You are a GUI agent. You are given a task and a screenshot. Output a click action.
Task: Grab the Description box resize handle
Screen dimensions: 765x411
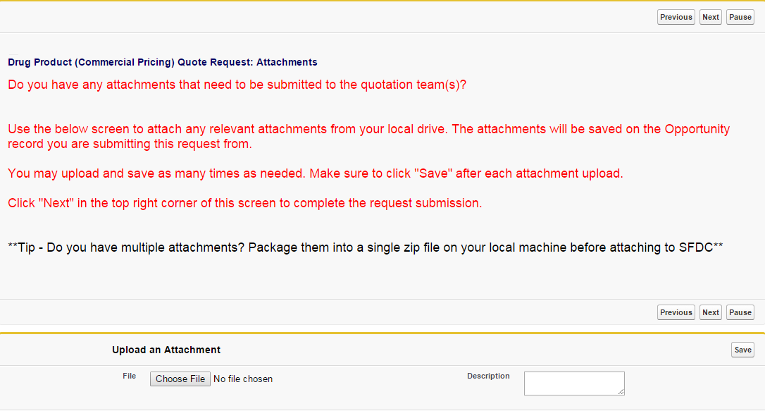[x=621, y=392]
